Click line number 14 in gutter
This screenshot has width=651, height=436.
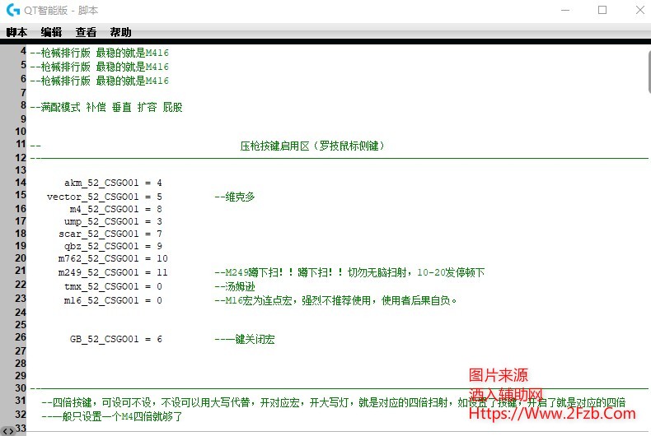point(21,183)
